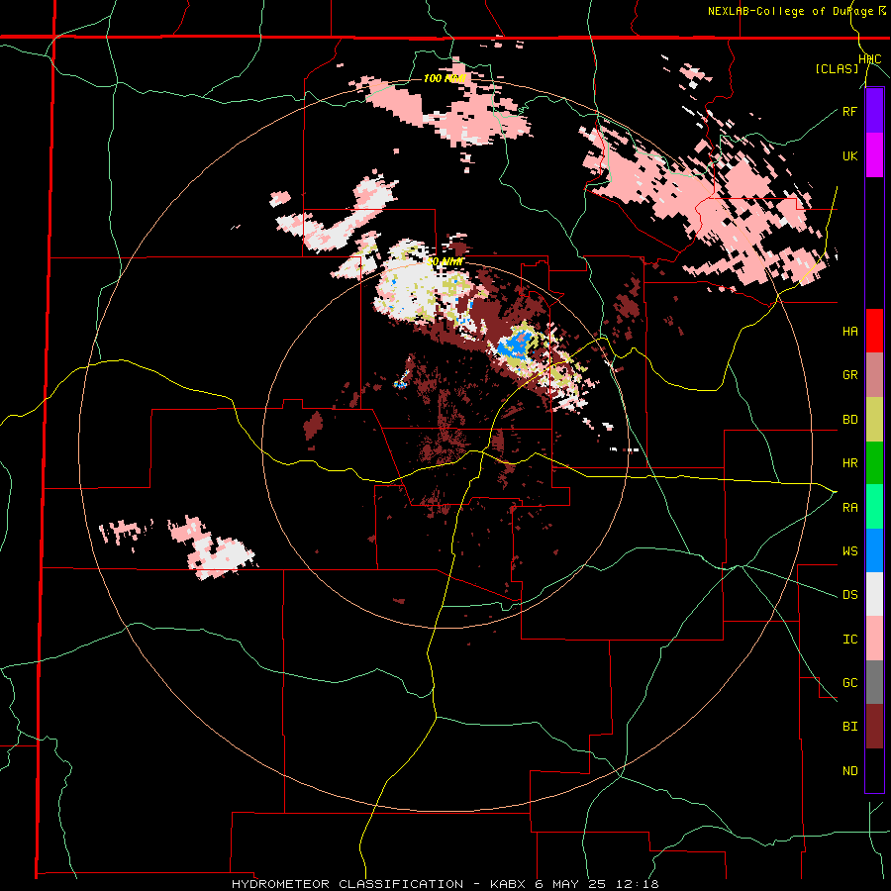Click the 50 NMI range ring label
The image size is (891, 891).
pos(445,262)
